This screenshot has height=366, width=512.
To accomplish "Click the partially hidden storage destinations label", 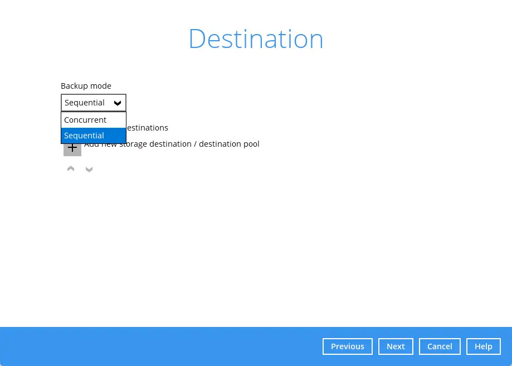I will [x=147, y=128].
